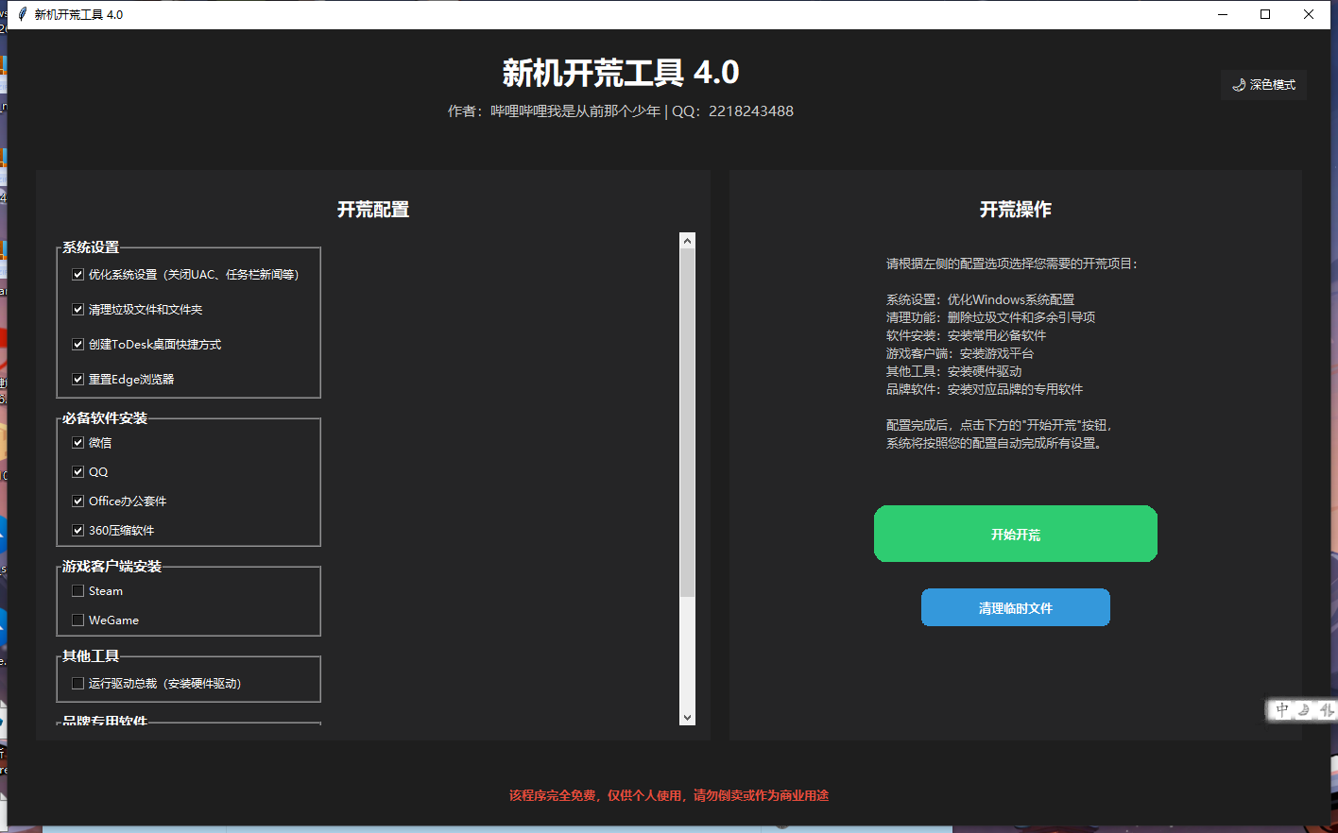Uncheck 创建ToDesk桌面快捷方式
This screenshot has height=833, width=1338.
tap(77, 344)
